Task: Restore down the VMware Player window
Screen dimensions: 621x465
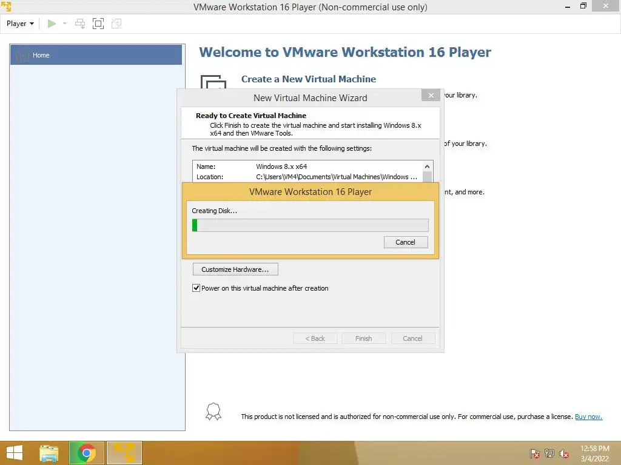Action: pos(583,6)
